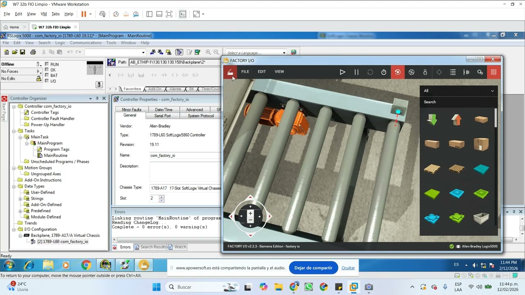This screenshot has width=525, height=295.
Task: Print using the RSLogix printer icon
Action: pos(33,52)
